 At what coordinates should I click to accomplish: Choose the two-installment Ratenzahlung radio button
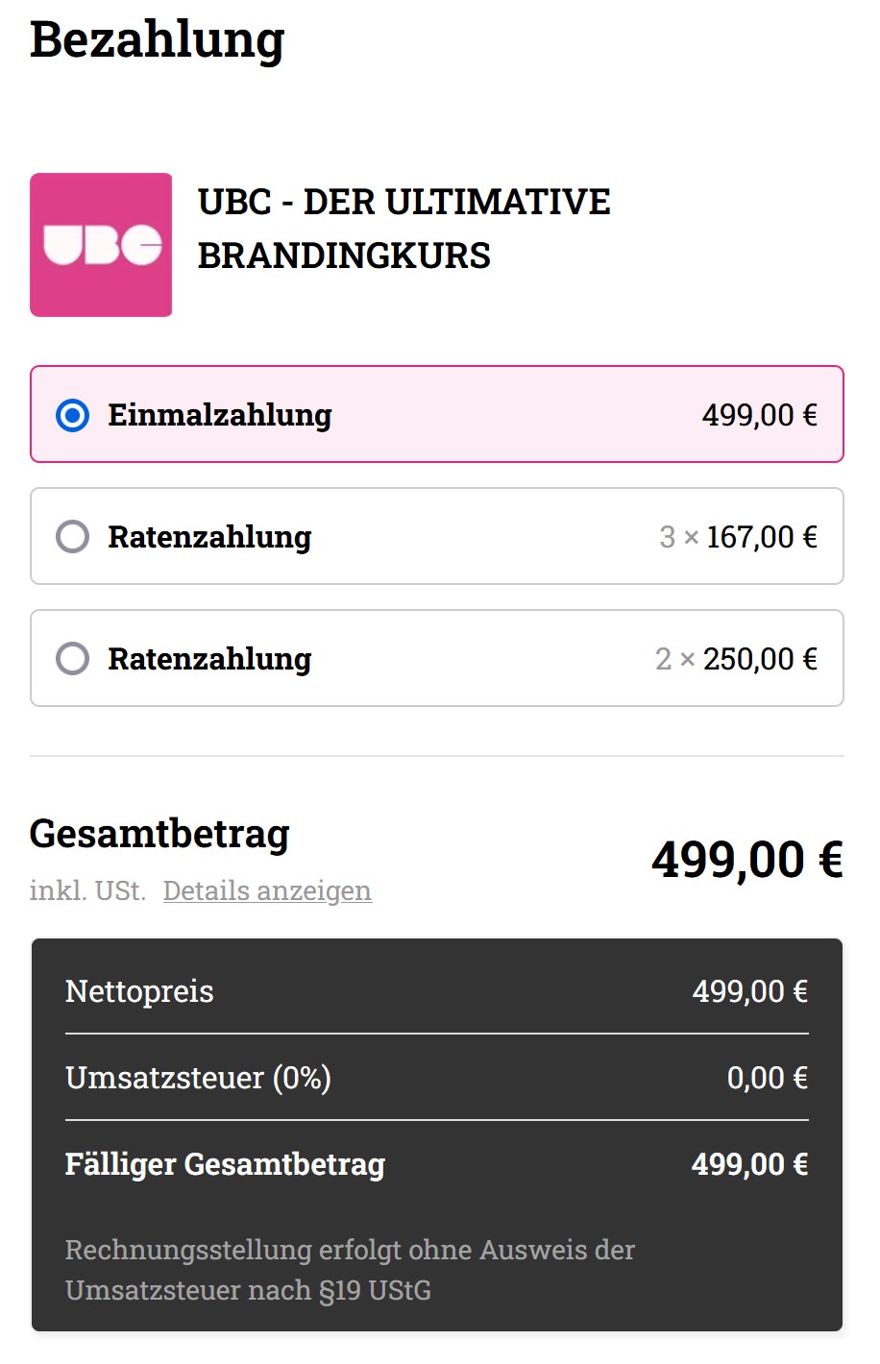[x=72, y=659]
